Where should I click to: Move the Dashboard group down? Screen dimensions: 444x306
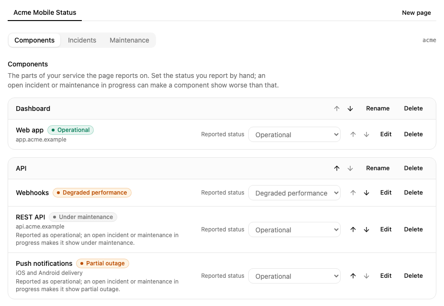(350, 109)
